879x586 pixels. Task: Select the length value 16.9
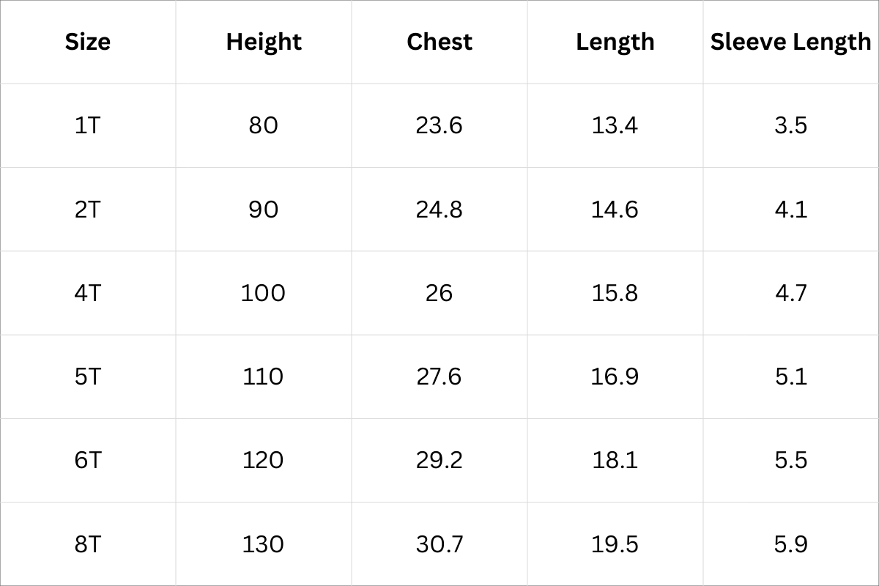(x=615, y=377)
